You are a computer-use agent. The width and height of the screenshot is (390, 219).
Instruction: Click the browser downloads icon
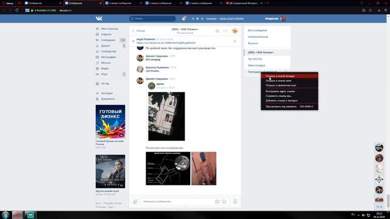[x=379, y=10]
